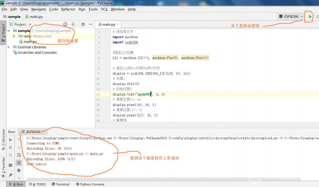Pin the Run tab with pin icon

pos(11,175)
